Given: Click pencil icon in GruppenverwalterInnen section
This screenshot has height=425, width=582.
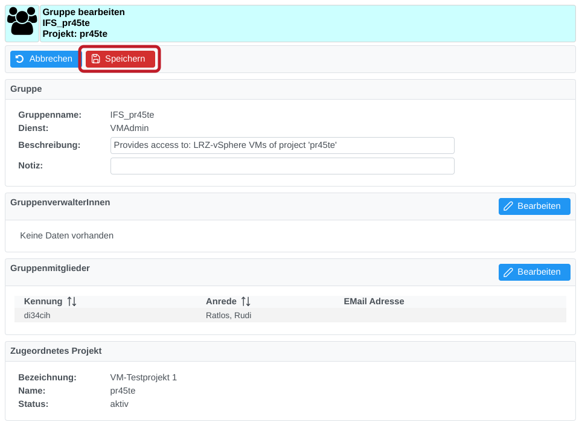Looking at the screenshot, I should coord(508,206).
